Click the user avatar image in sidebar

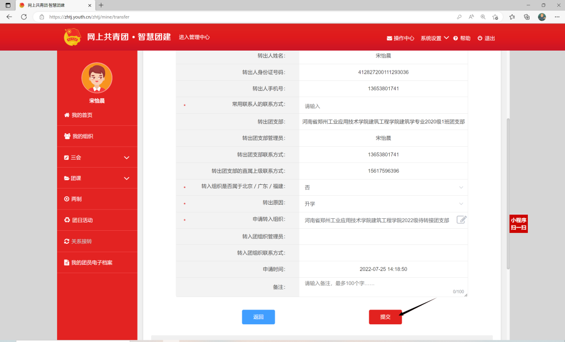pyautogui.click(x=97, y=78)
